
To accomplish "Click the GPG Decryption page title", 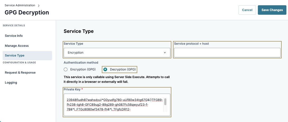I will (27, 12).
